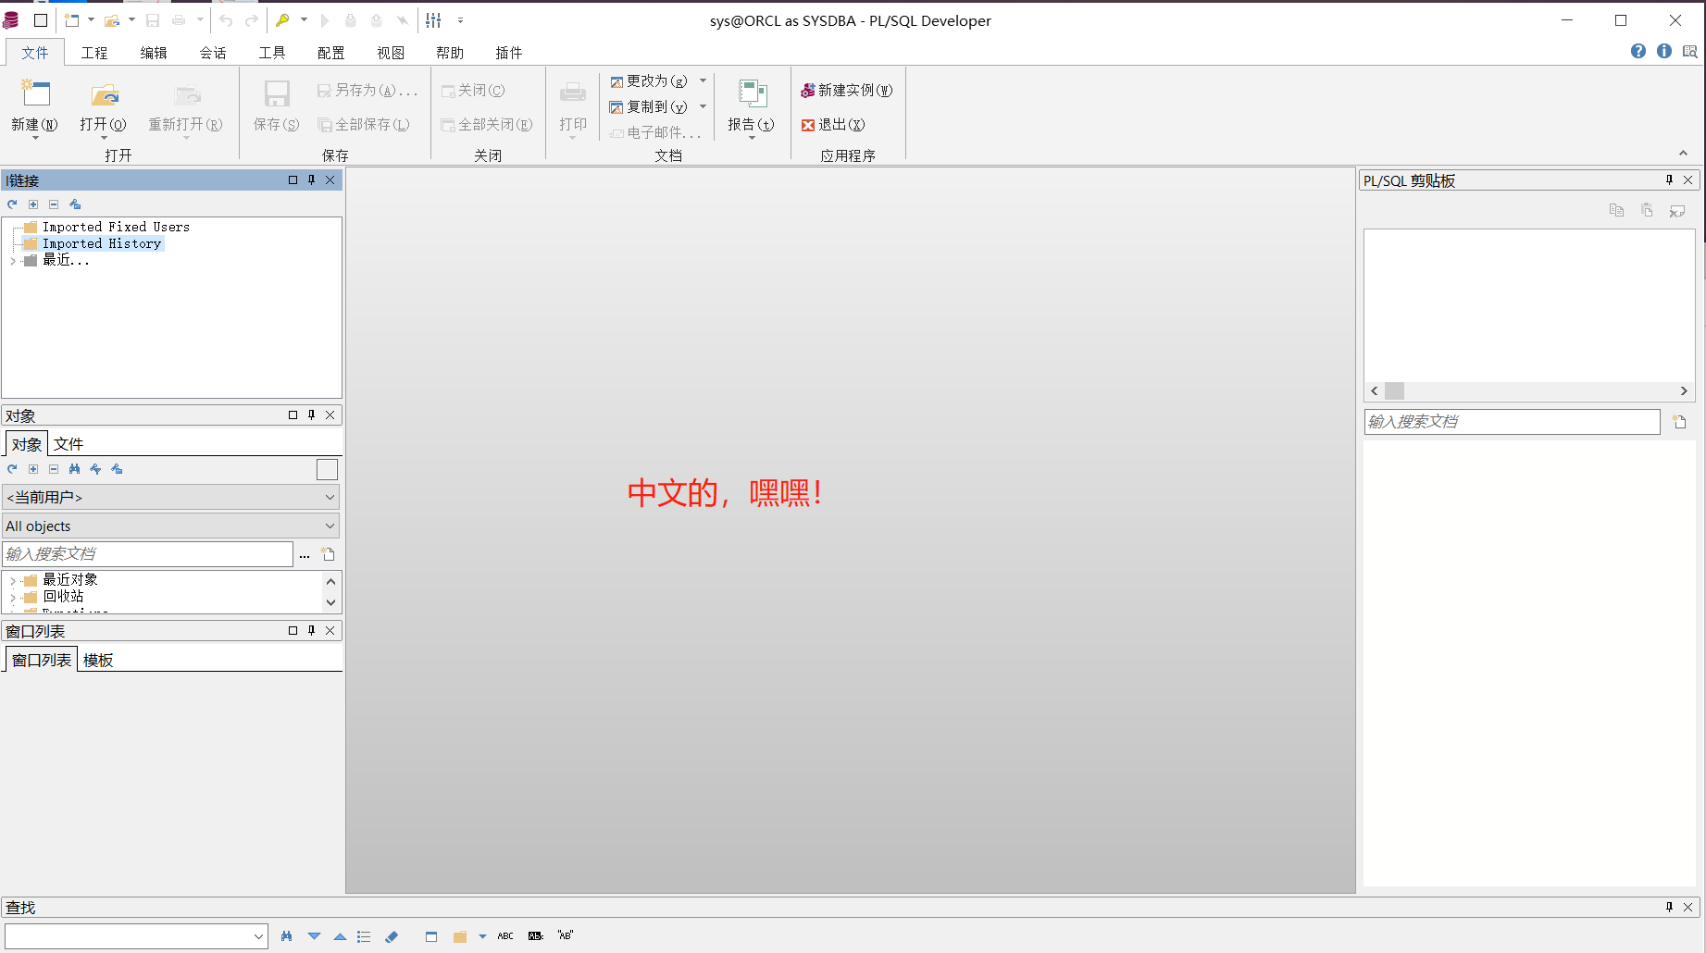Open the 工具 menu
The image size is (1706, 953).
[x=271, y=53]
